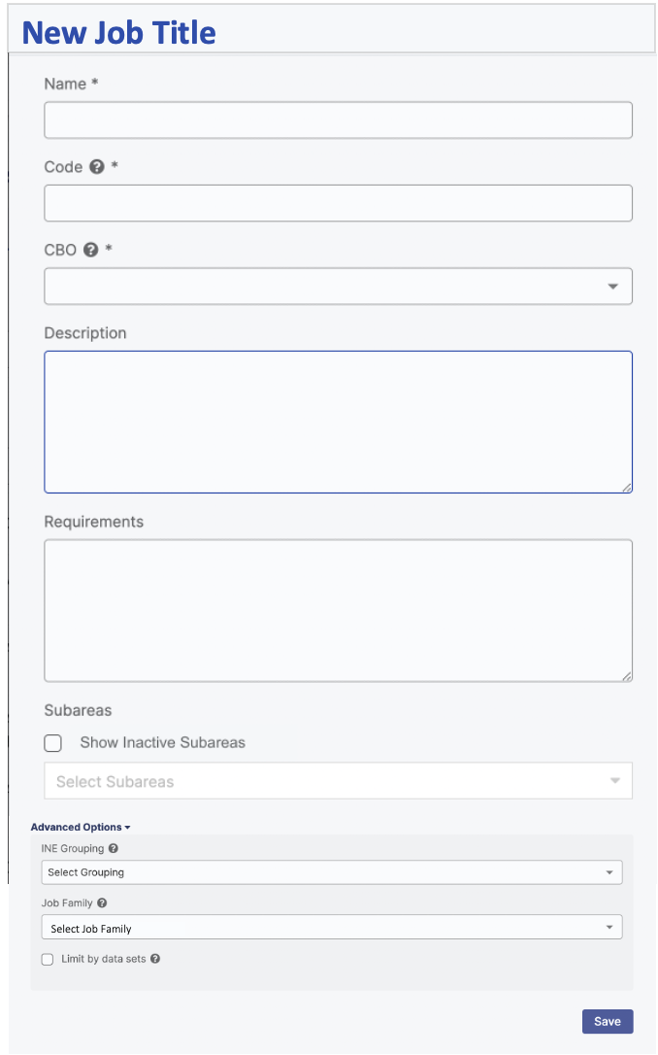Open the Select Job Family dropdown
Screen dimensions: 658x1055
pyautogui.click(x=331, y=928)
